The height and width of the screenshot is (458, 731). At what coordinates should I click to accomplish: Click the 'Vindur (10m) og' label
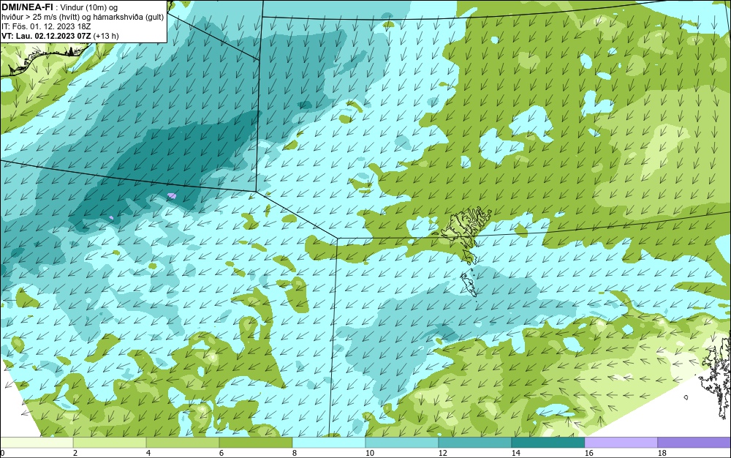click(x=89, y=7)
